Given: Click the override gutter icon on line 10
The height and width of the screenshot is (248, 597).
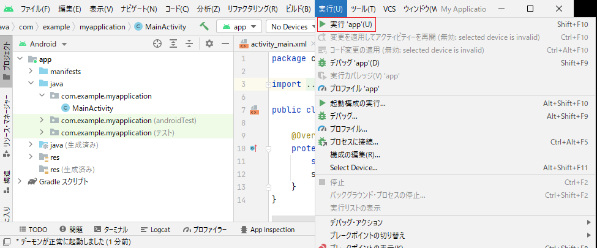Looking at the screenshot, I should tap(253, 148).
